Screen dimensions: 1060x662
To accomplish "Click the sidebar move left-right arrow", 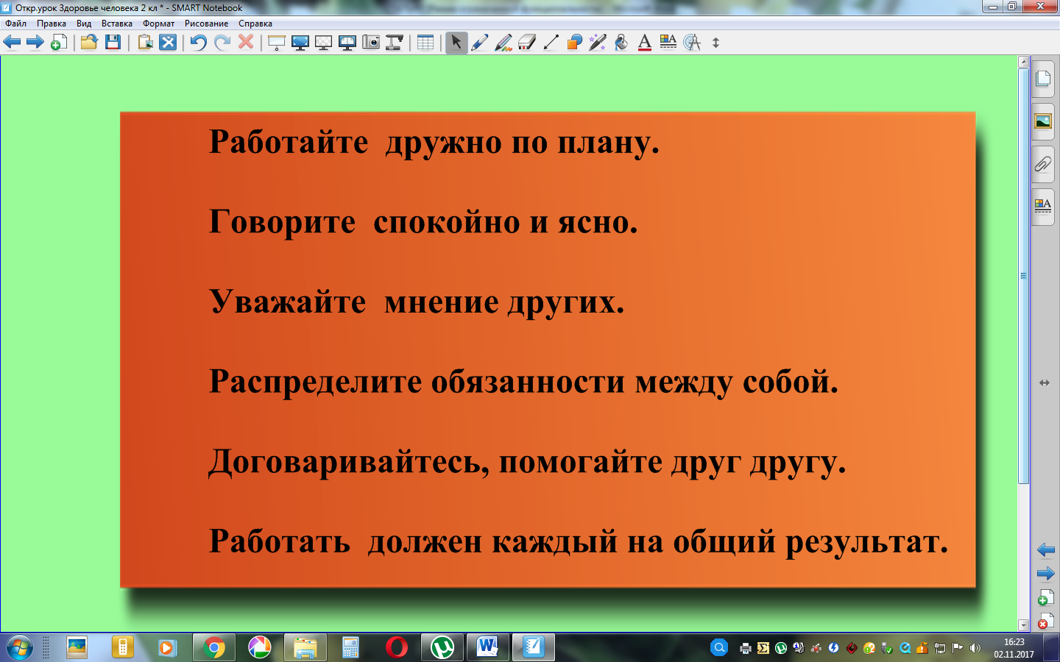I will [1044, 382].
